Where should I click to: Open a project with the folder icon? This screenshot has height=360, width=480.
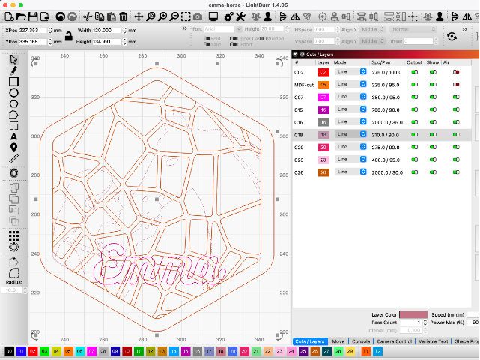21,16
